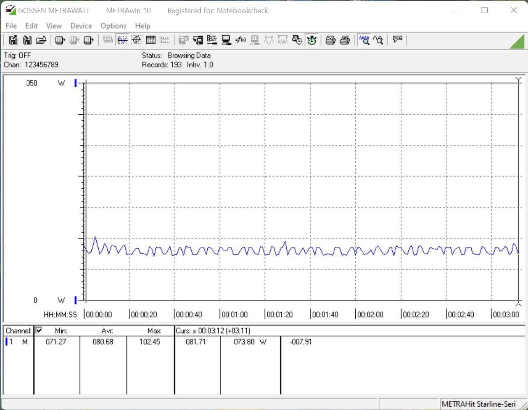Open the Help menu
The image size is (528, 410).
tap(143, 25)
